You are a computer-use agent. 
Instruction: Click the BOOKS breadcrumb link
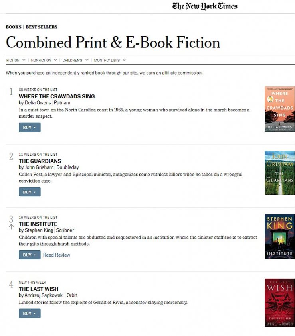click(x=13, y=27)
